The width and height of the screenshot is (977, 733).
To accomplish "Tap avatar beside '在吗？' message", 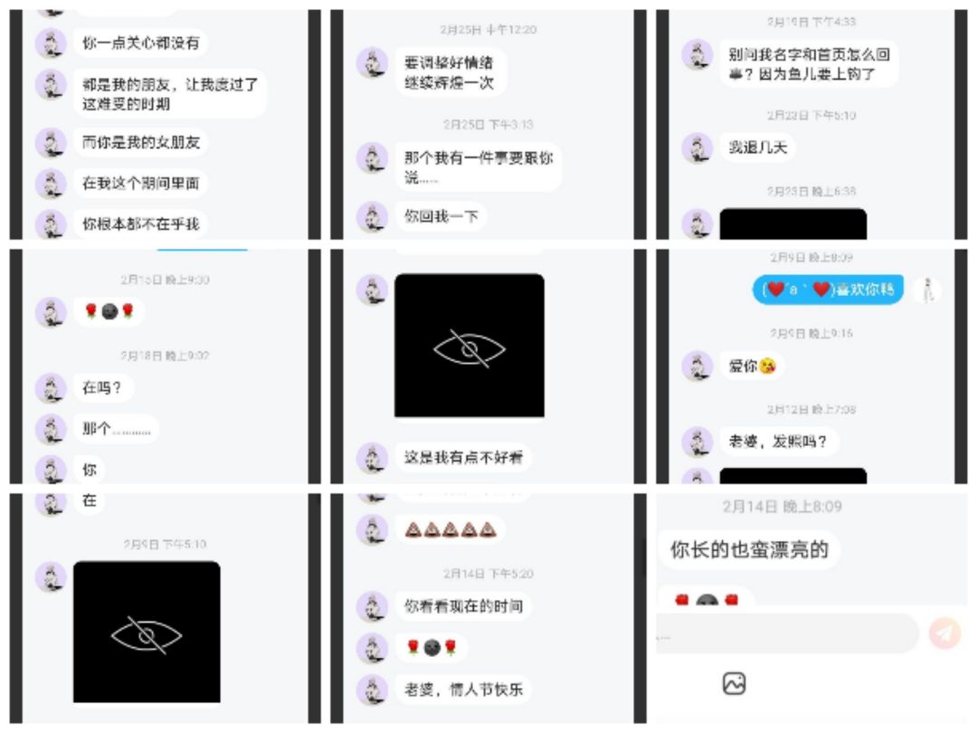I will coord(51,388).
